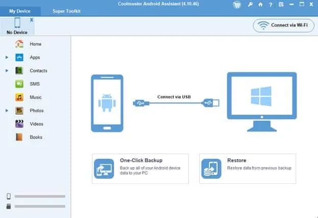Click the Contacts book icon
Screen dimensions: 318x218
(x=19, y=71)
